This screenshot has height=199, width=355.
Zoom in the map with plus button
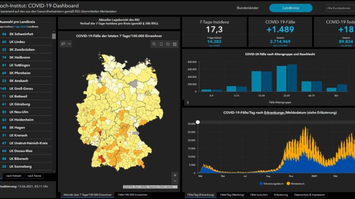[175, 175]
